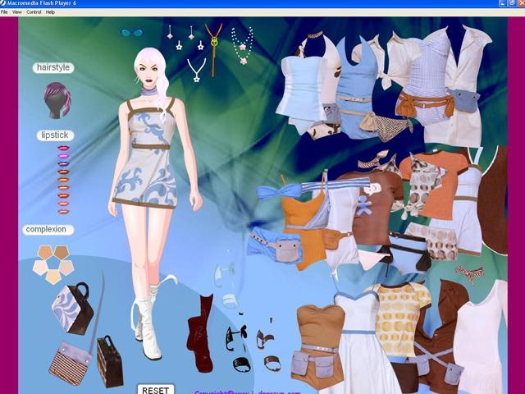525x394 pixels.
Task: Choose the pearl necklace with pink flowers
Action: (242, 45)
